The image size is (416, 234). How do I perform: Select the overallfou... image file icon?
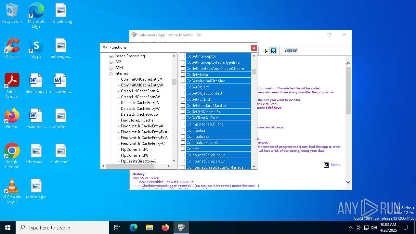pyautogui.click(x=61, y=119)
